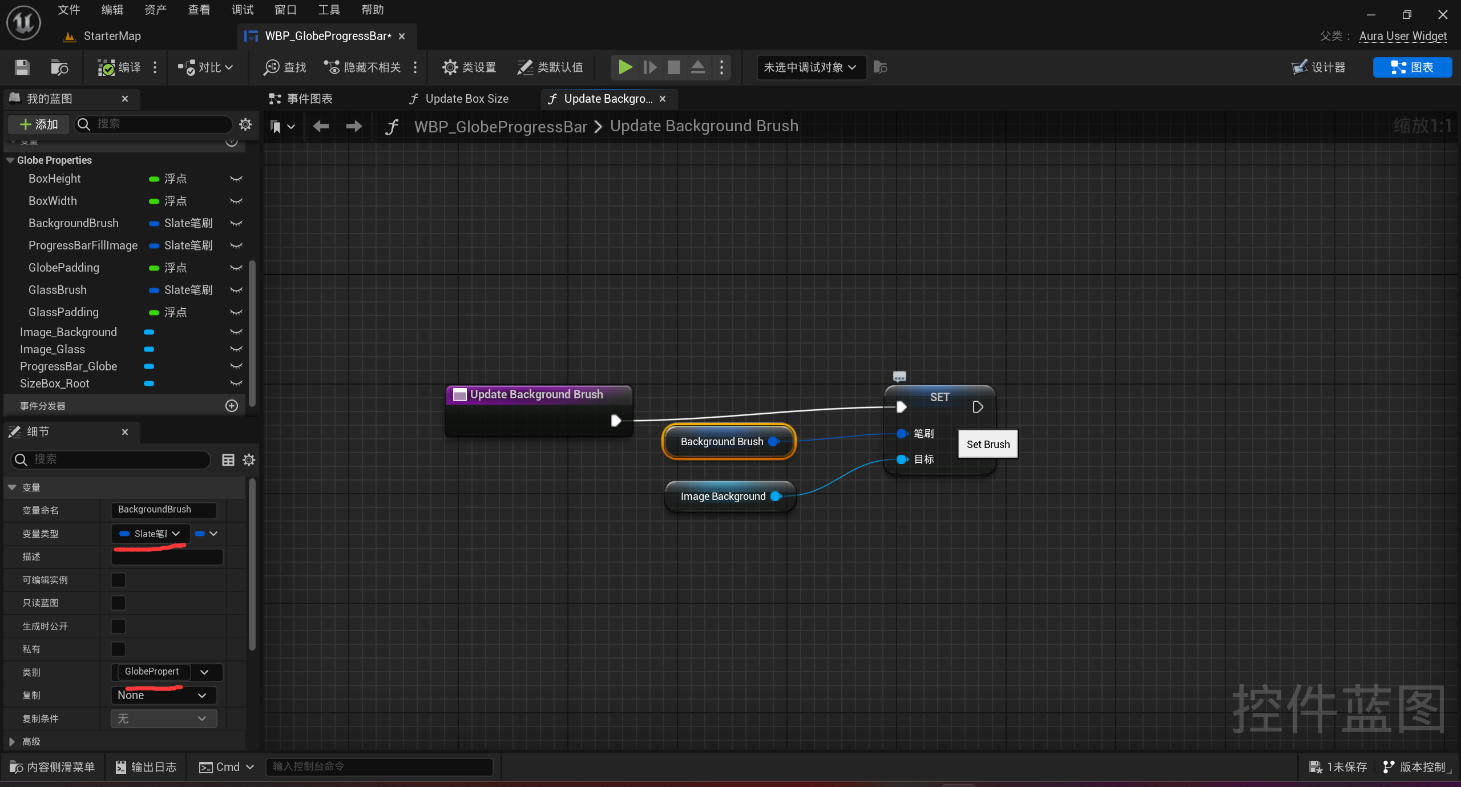
Task: Open the 工具 menu
Action: pos(329,10)
